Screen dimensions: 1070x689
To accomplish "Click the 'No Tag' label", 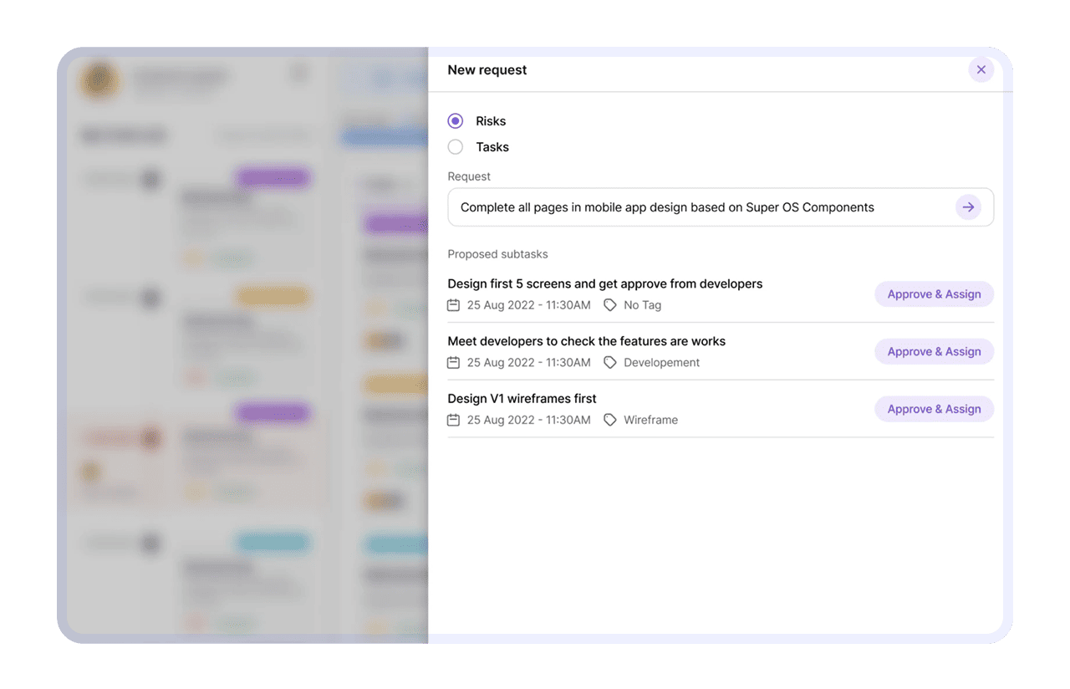I will pos(643,305).
